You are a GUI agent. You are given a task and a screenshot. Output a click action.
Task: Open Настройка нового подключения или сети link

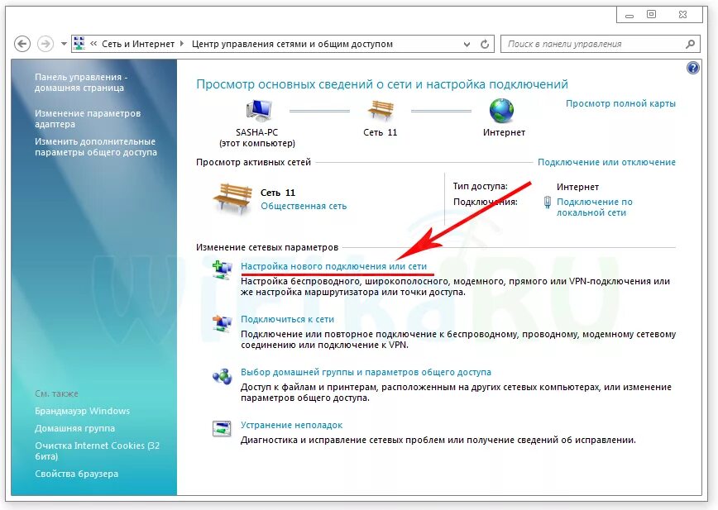[x=334, y=266]
